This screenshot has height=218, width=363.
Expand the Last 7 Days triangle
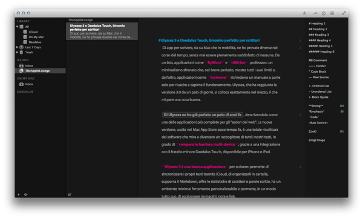(x=17, y=47)
